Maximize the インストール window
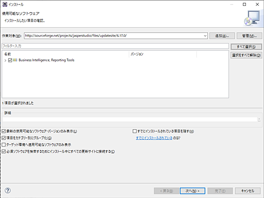 (244, 4)
